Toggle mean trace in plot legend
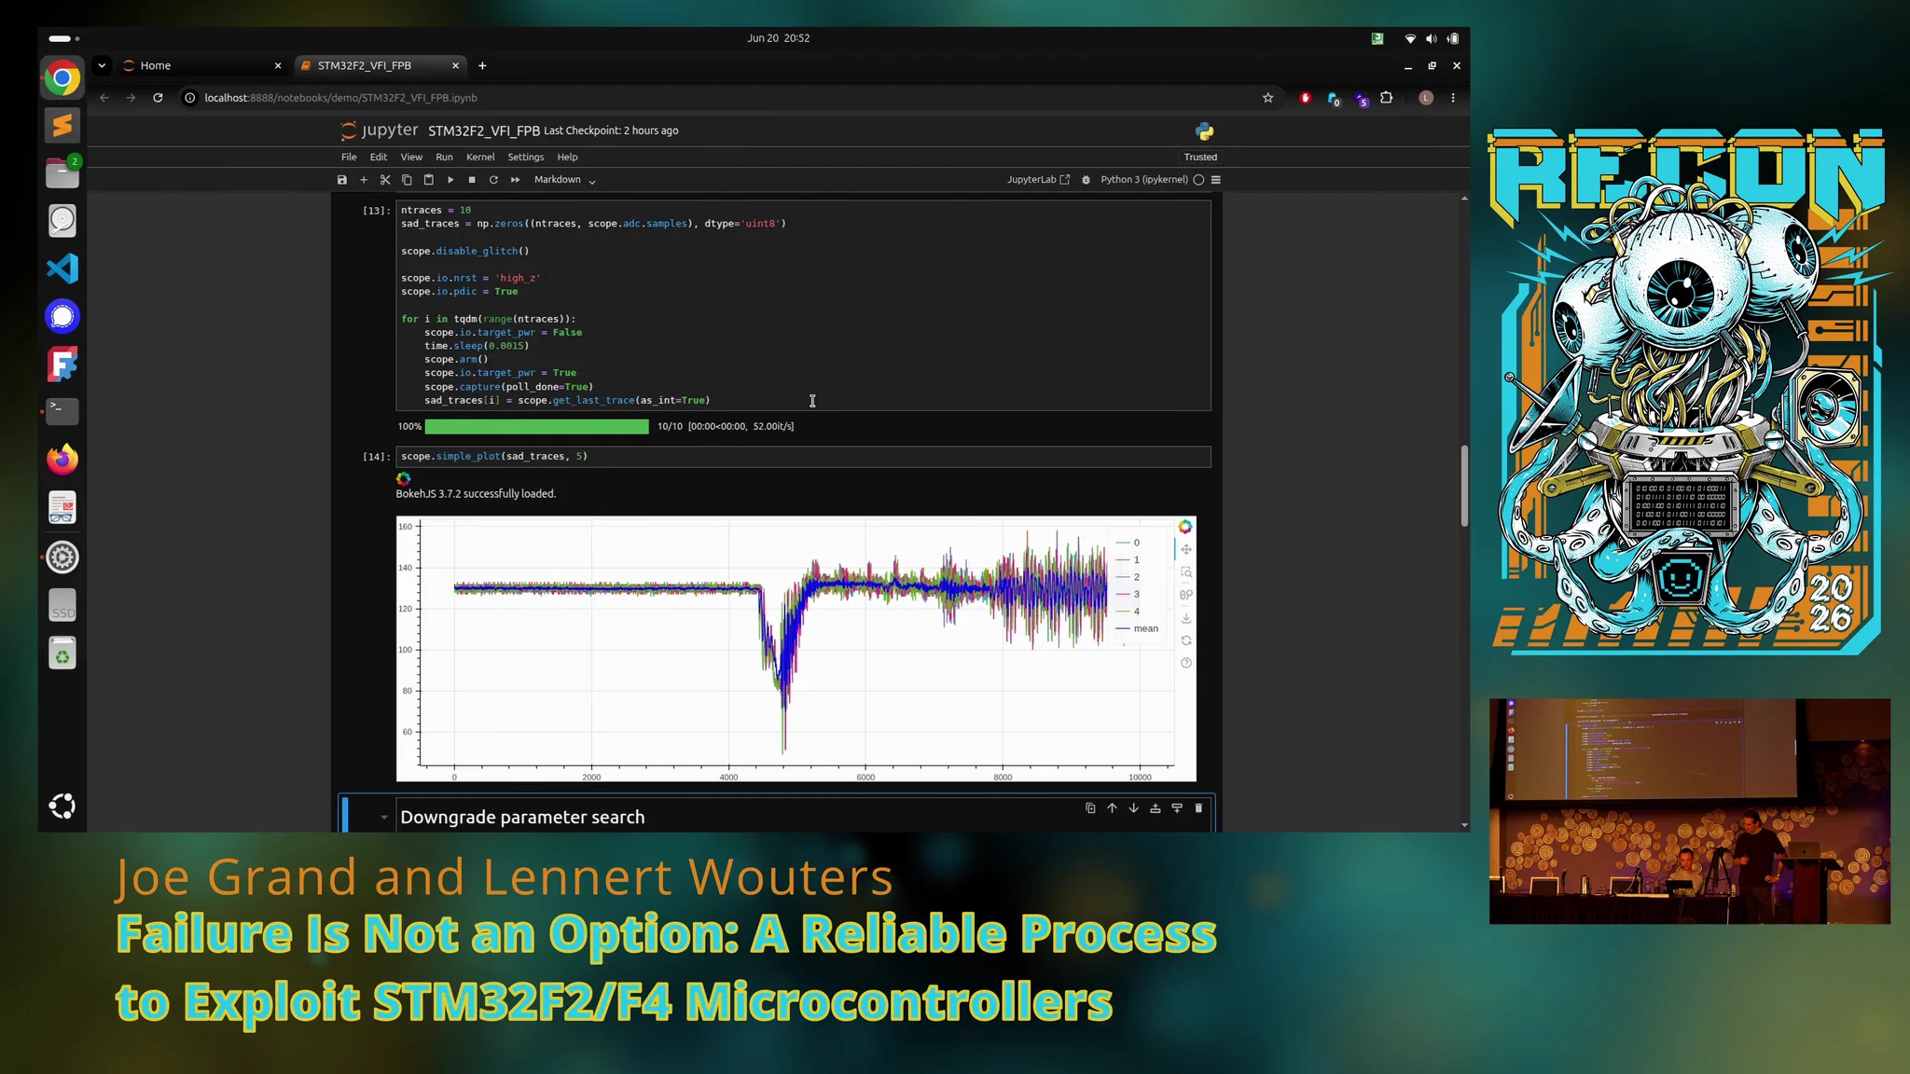 1137,628
